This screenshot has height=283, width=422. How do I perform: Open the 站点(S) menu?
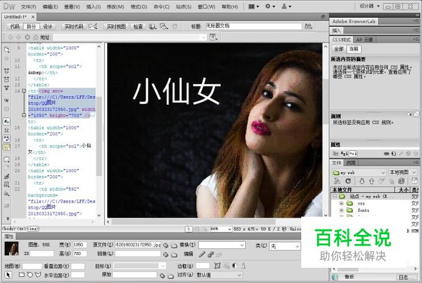click(x=184, y=7)
